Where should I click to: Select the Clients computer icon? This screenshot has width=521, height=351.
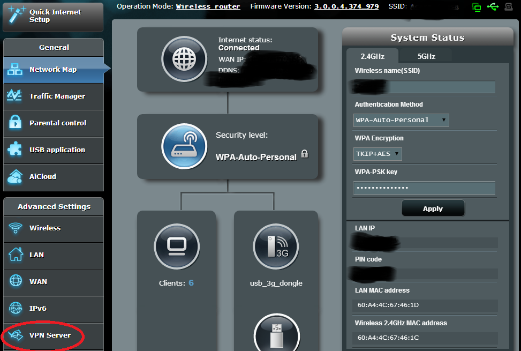pos(177,247)
